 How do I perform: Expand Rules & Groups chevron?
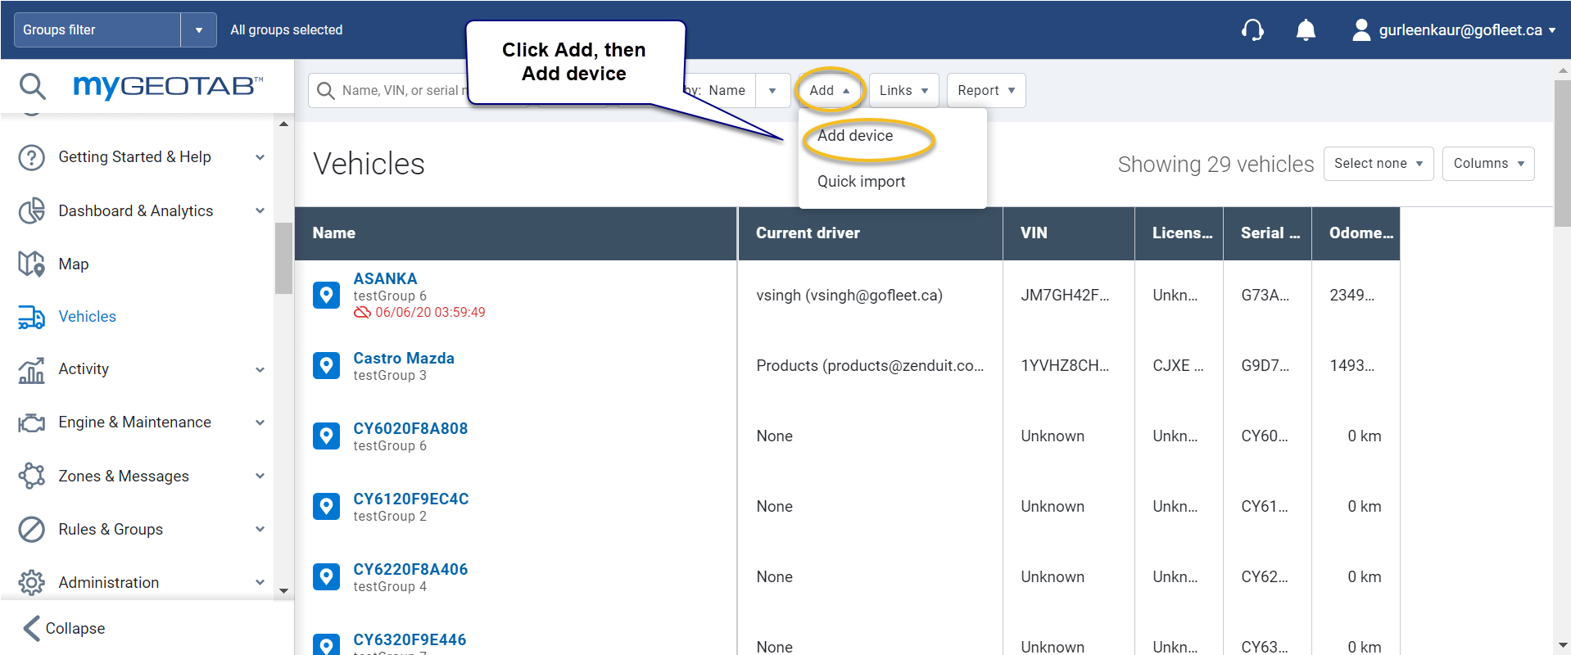(260, 529)
